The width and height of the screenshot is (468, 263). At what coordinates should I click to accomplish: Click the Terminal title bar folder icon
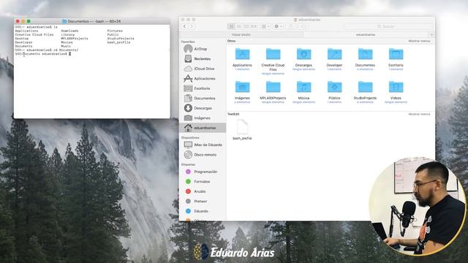tap(64, 21)
